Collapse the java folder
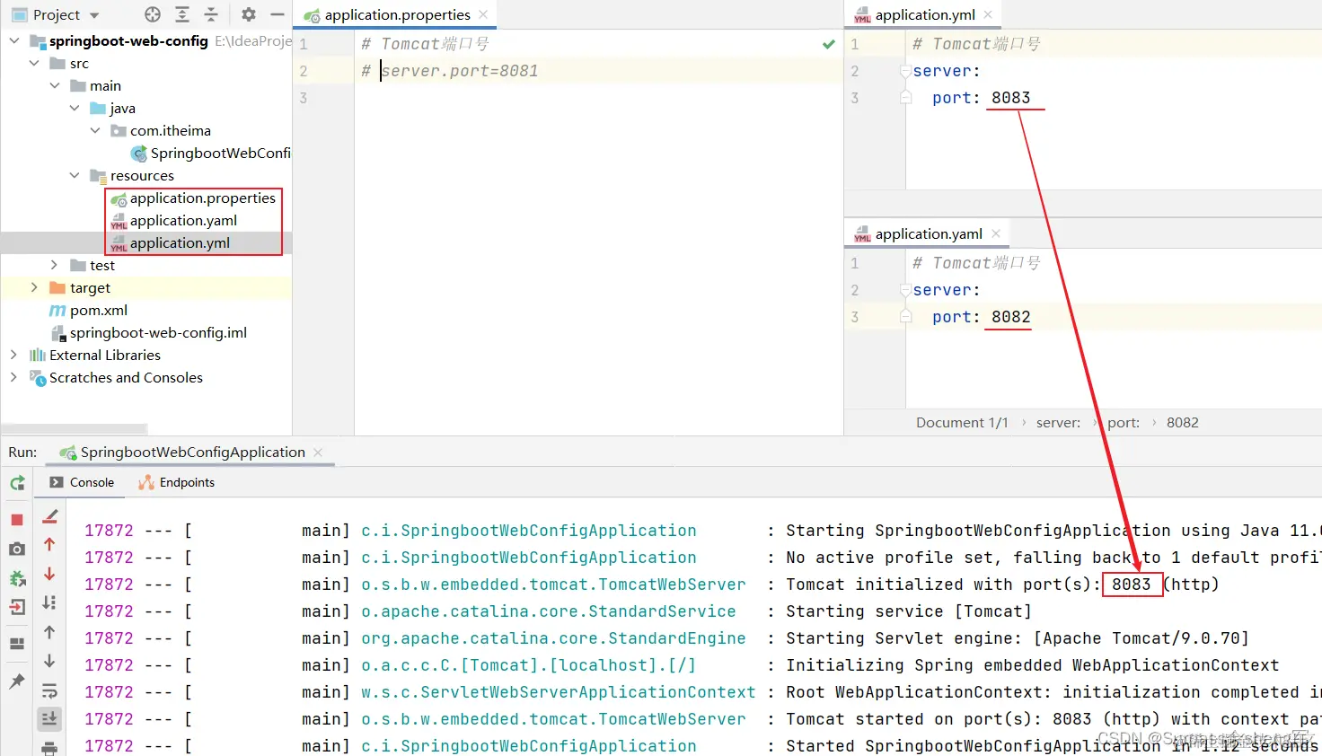 75,108
